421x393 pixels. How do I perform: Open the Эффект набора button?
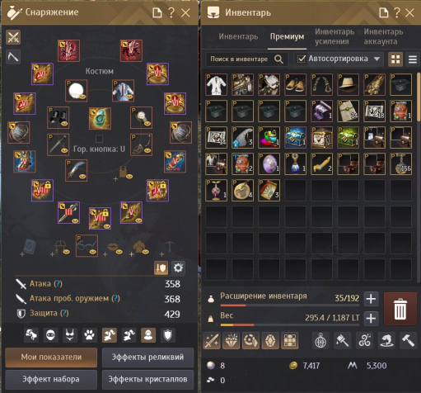51,380
